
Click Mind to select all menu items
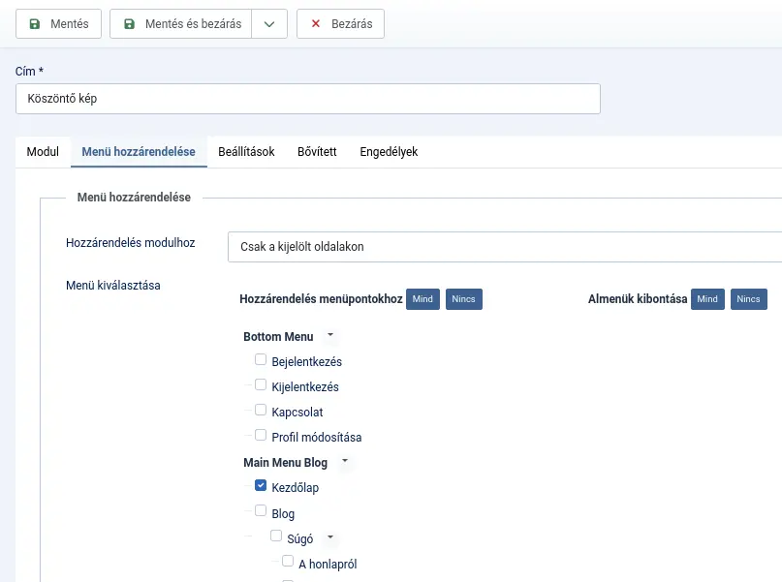pos(422,299)
